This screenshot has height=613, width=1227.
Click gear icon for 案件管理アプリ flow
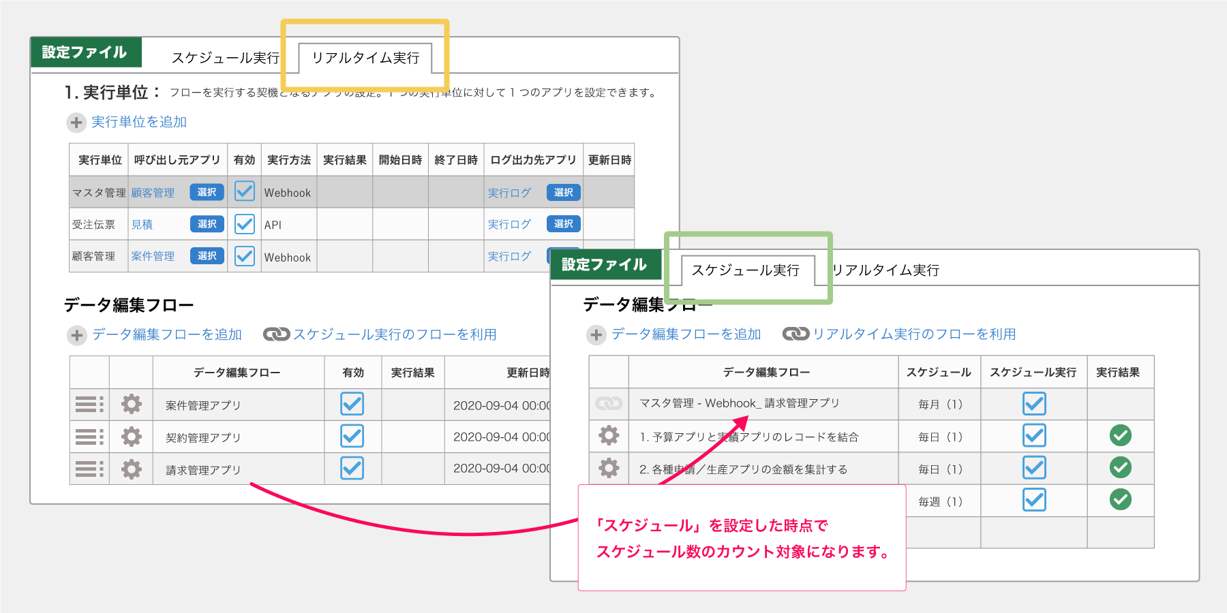coord(132,405)
